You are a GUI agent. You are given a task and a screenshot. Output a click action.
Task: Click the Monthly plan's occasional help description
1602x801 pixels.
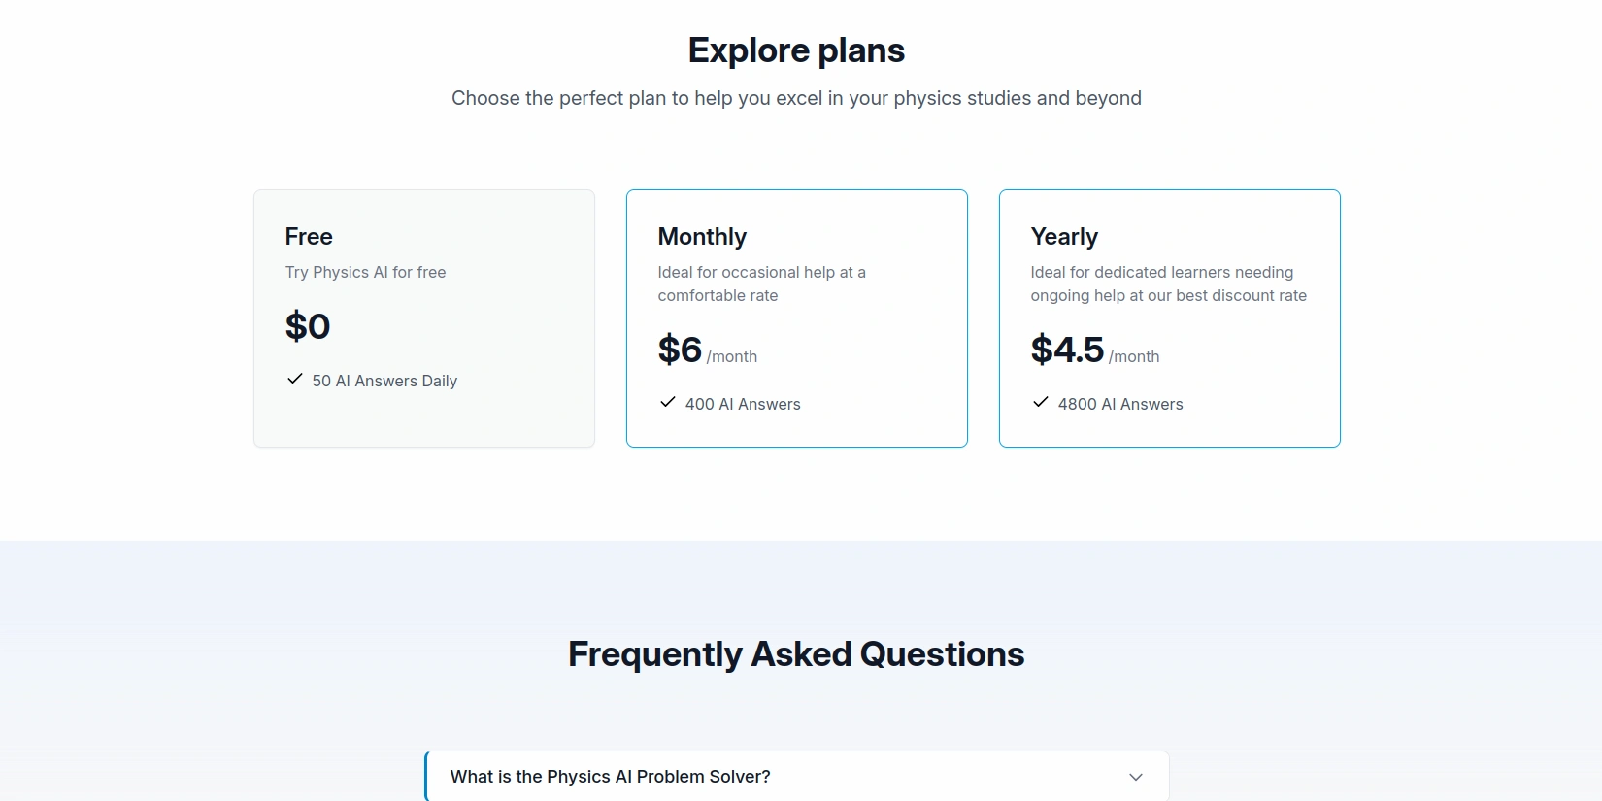click(x=761, y=284)
